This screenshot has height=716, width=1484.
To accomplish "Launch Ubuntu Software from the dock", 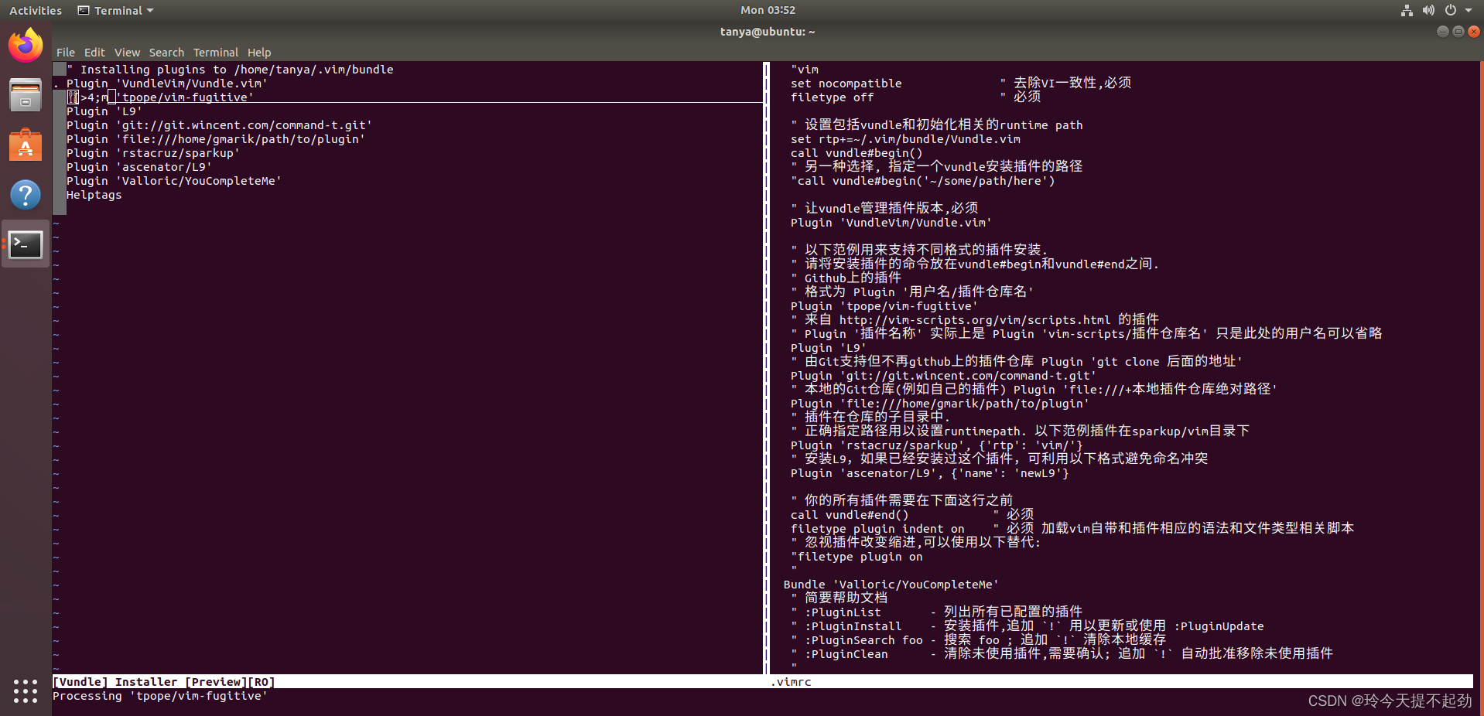I will [26, 145].
